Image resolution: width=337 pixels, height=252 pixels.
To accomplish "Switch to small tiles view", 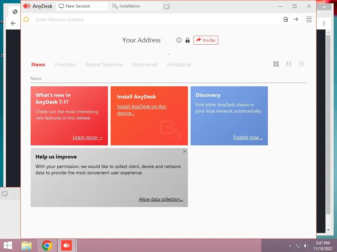I will 289,64.
